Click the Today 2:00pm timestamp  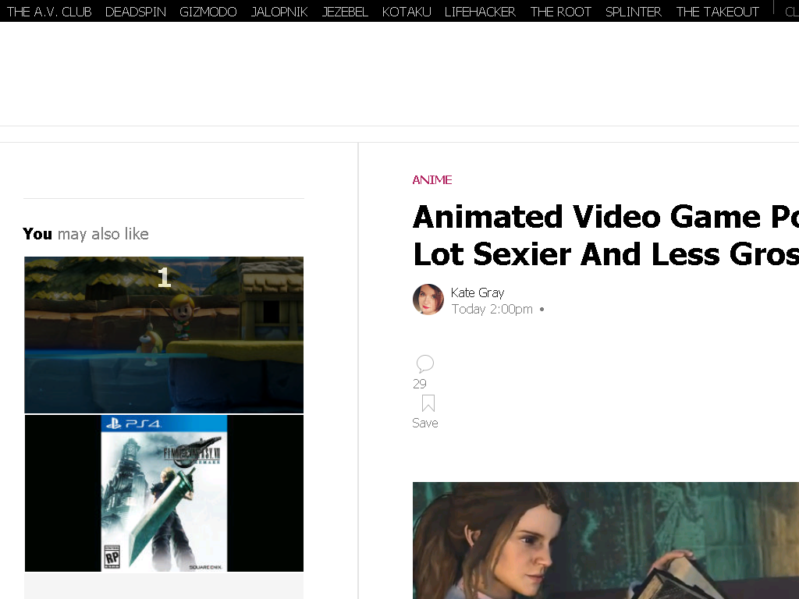492,309
